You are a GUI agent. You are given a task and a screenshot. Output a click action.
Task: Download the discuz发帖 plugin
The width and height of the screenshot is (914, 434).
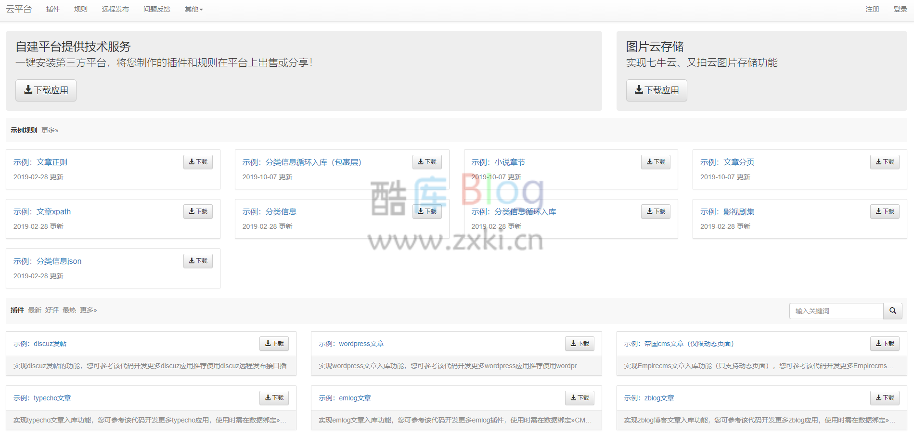273,343
